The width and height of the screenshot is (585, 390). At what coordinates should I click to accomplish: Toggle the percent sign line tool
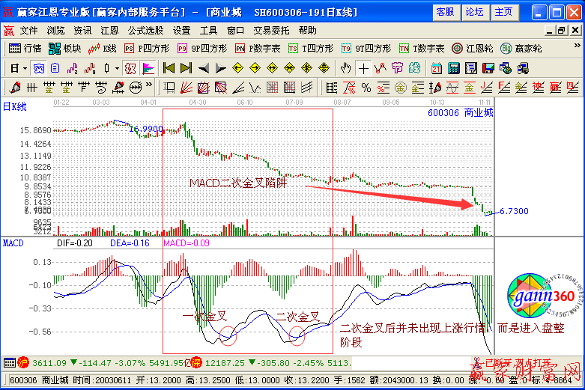pos(366,87)
